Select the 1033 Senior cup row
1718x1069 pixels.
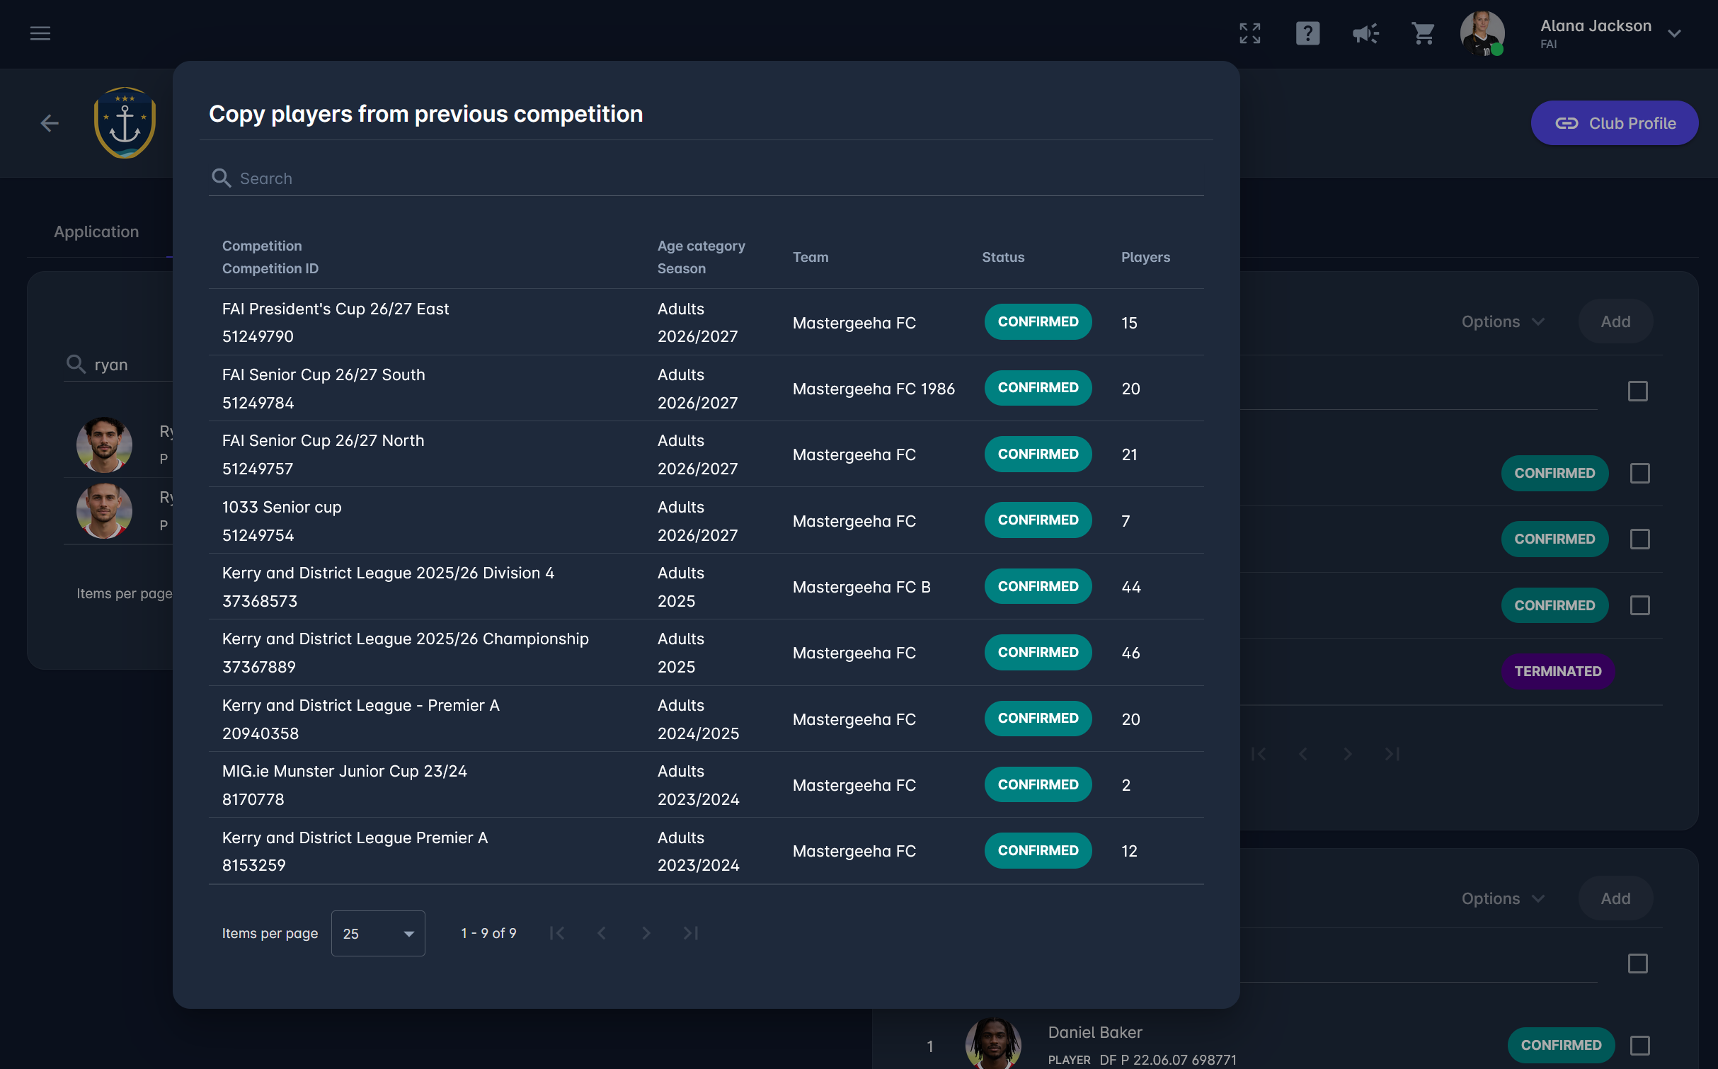706,520
